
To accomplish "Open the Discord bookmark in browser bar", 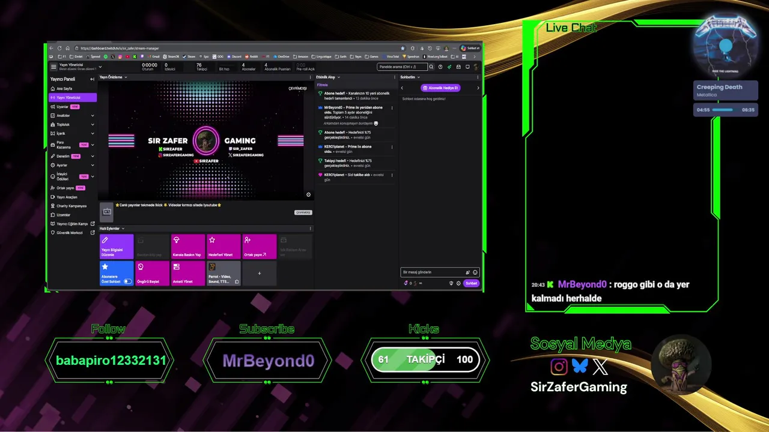I will click(x=233, y=56).
